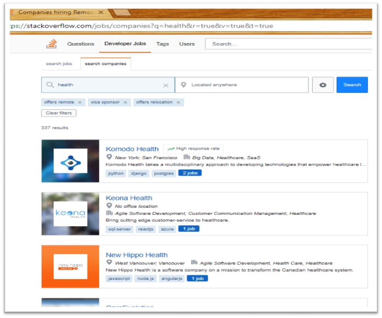Click the python tag
The image size is (382, 318).
pos(116,173)
